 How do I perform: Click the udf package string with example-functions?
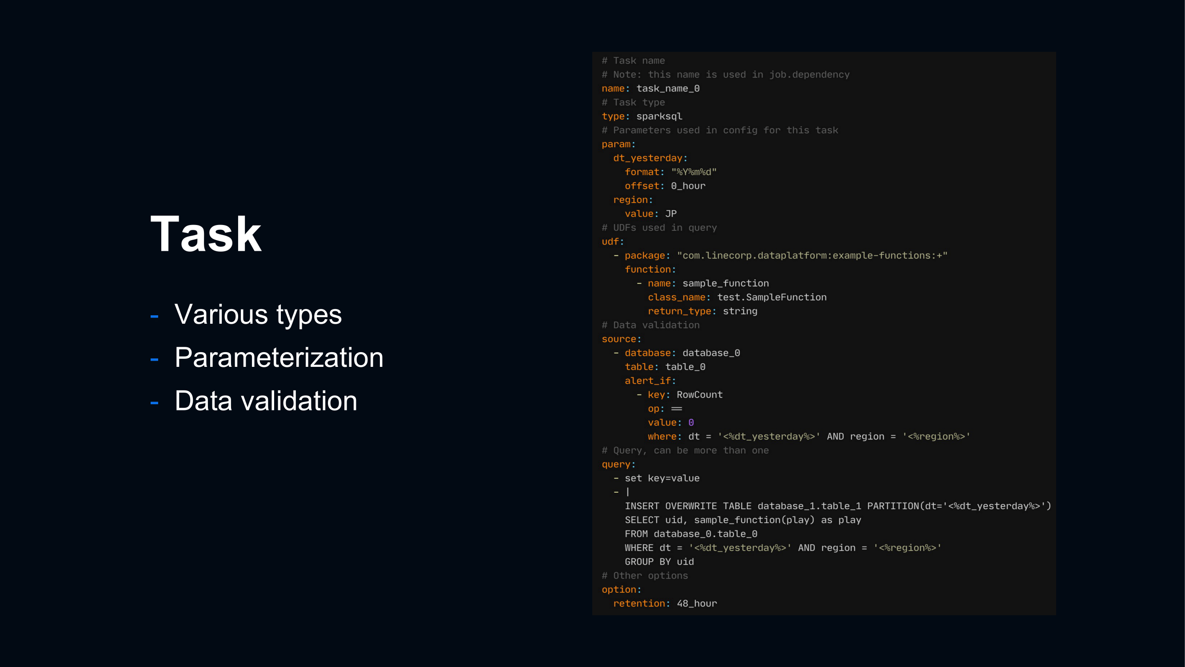(811, 256)
